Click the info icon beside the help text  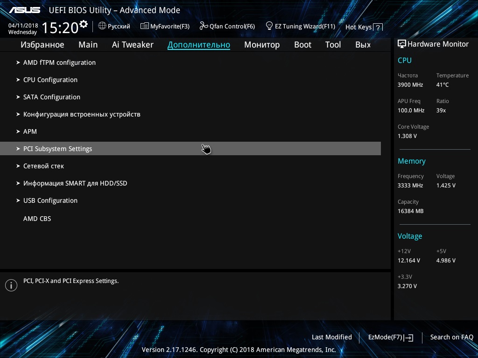pos(11,285)
